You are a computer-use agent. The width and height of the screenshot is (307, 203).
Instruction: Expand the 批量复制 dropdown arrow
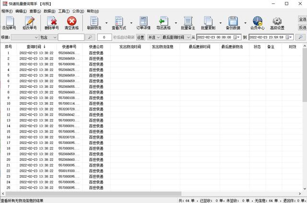tap(221, 23)
